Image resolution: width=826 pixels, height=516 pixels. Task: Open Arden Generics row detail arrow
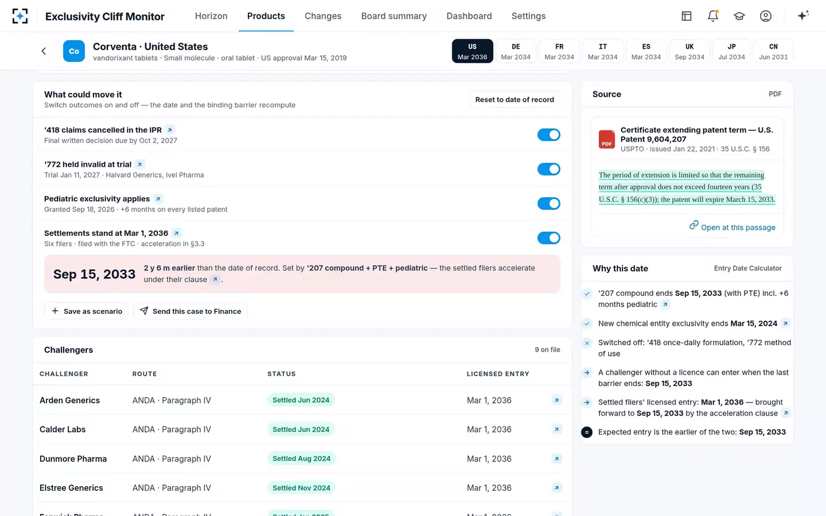click(x=556, y=400)
